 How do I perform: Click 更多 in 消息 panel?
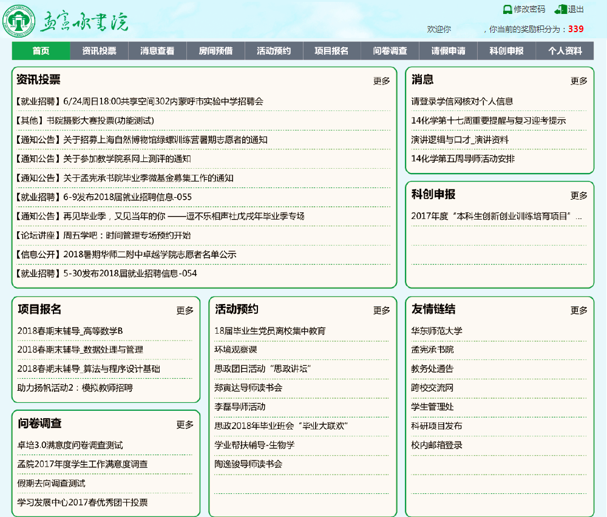click(578, 81)
